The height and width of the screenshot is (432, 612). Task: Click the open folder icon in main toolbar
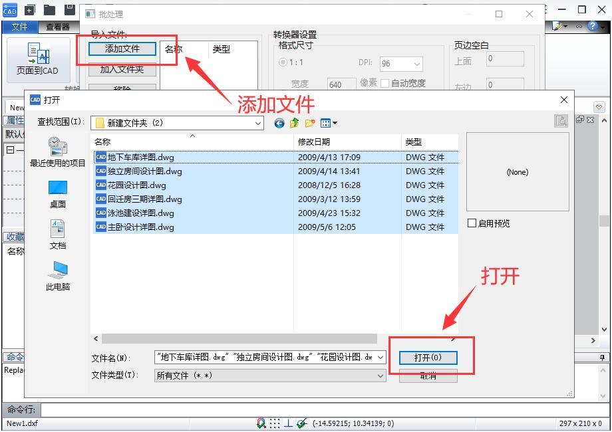coord(48,9)
